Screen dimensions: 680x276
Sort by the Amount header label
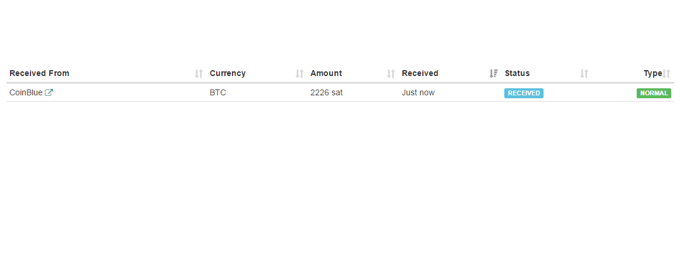[x=326, y=74]
